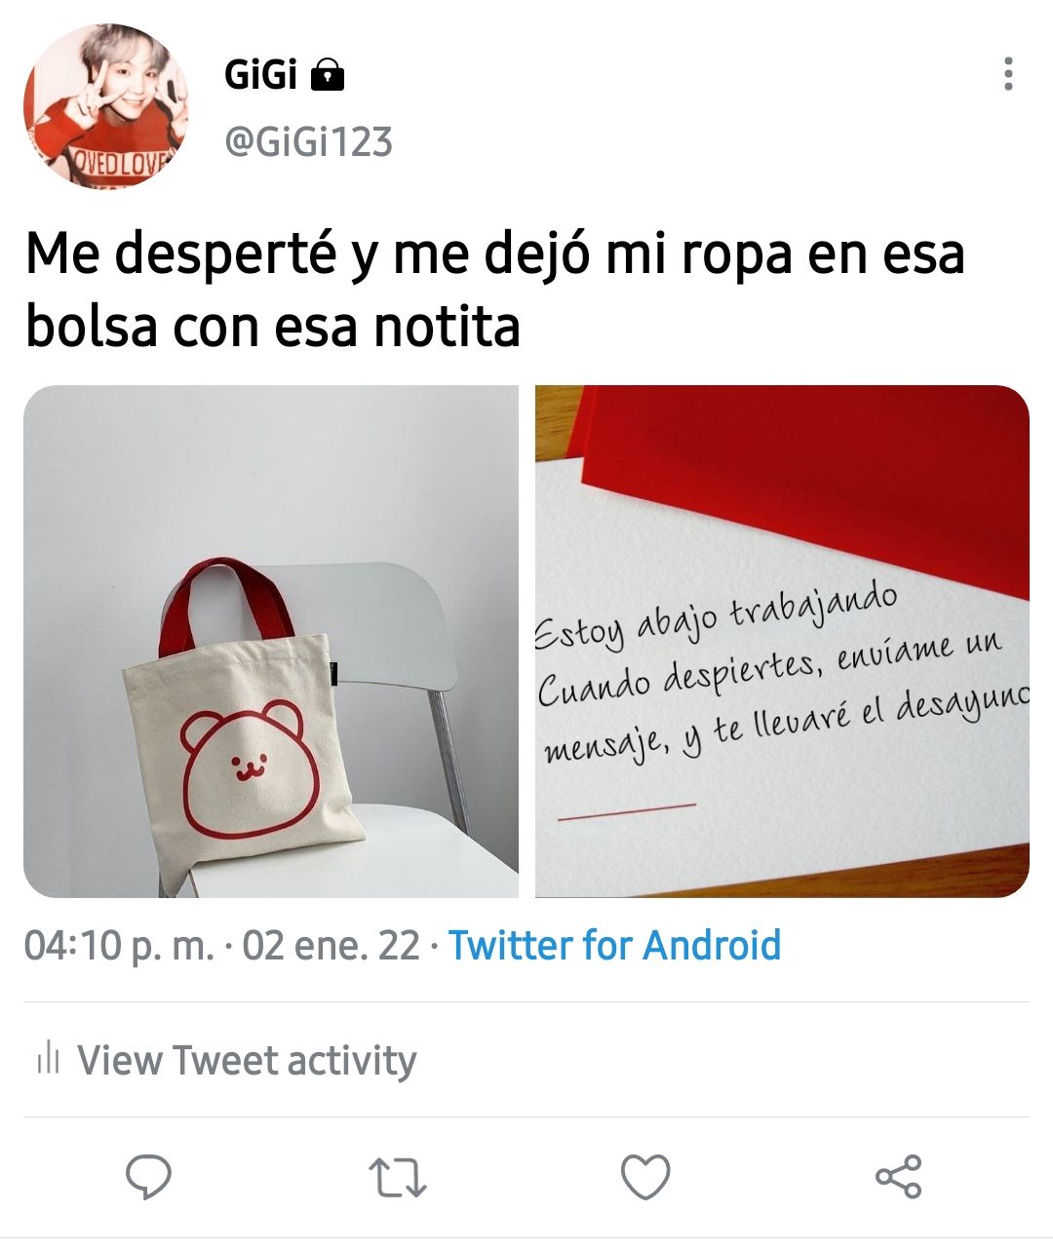The height and width of the screenshot is (1252, 1053).
Task: Open the three-dot more options menu
Action: point(1008,74)
